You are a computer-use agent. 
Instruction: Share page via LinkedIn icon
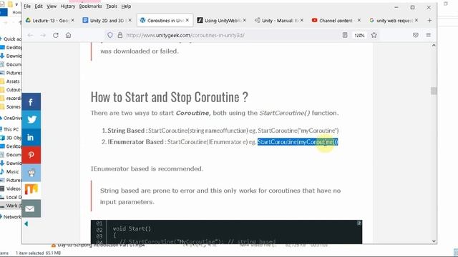31,137
